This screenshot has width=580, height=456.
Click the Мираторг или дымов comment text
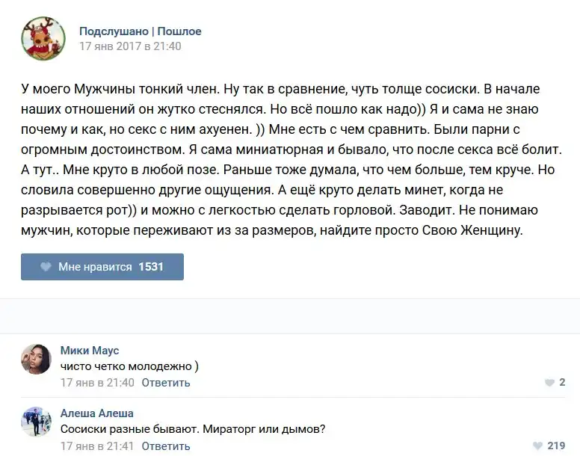tap(193, 430)
